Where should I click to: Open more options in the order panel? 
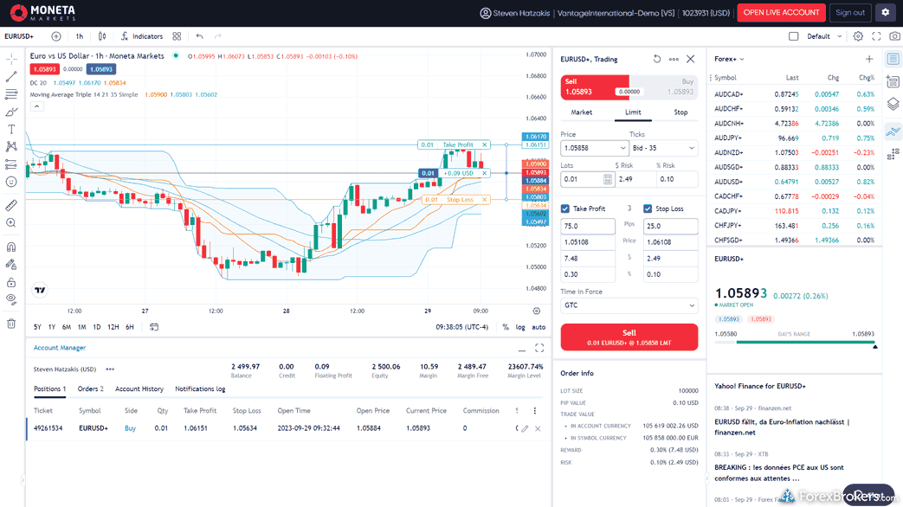pos(674,59)
